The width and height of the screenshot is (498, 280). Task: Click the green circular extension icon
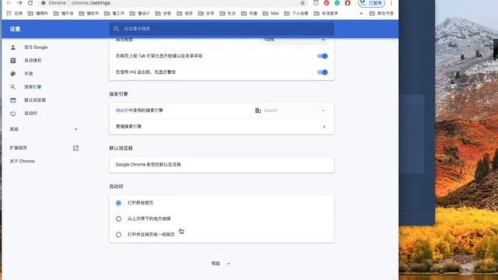coord(337,3)
